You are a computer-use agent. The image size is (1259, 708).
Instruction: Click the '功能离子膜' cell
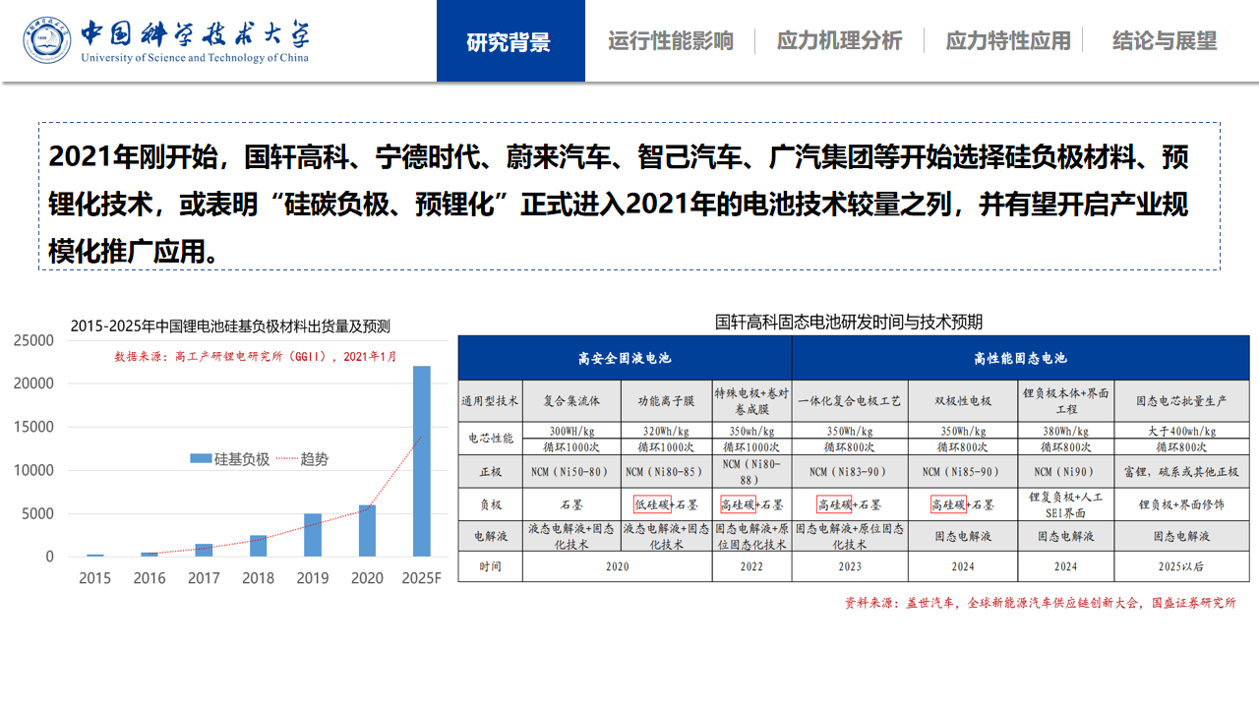(x=667, y=401)
